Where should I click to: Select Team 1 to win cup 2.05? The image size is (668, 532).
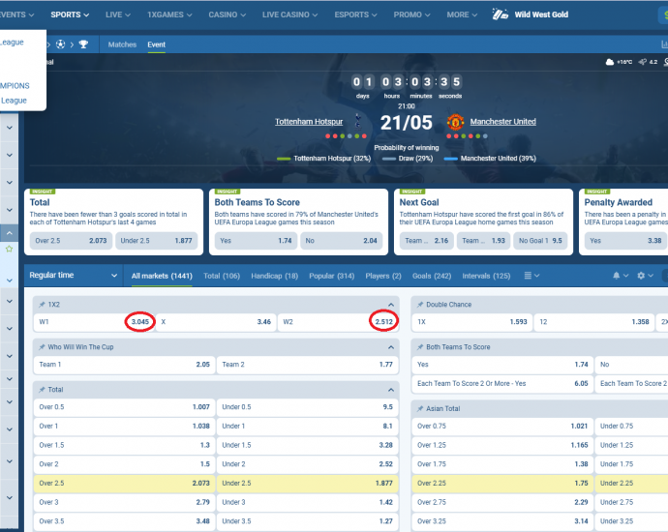[124, 365]
